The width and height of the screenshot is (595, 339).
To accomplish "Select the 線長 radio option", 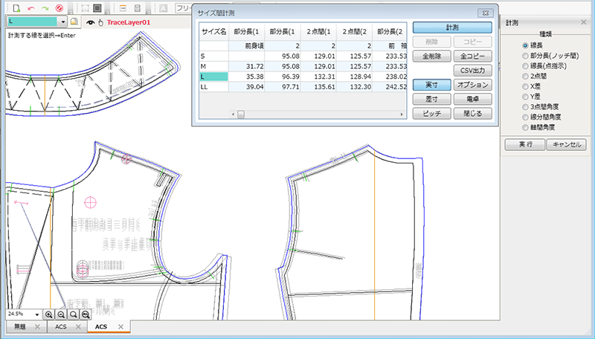I will coord(525,45).
